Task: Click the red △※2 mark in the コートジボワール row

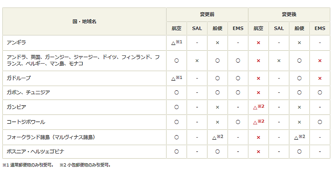Action: pyautogui.click(x=258, y=122)
